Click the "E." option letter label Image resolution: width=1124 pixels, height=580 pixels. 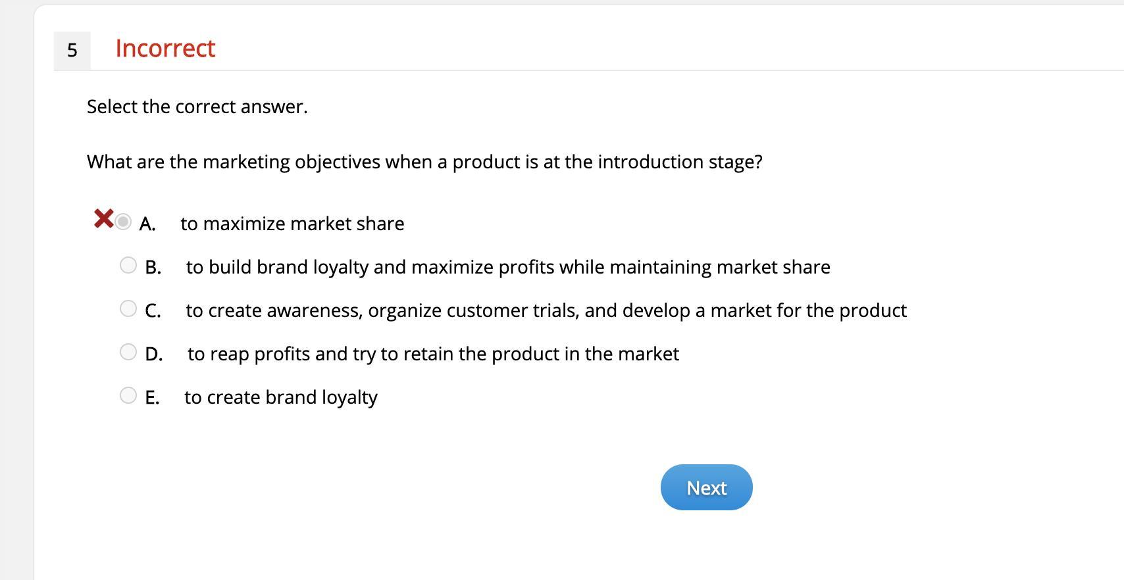click(x=152, y=398)
